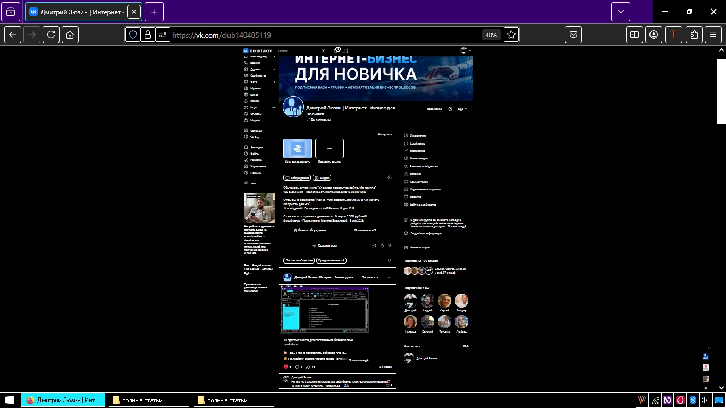
Task: Reload the current VK page
Action: click(x=51, y=35)
